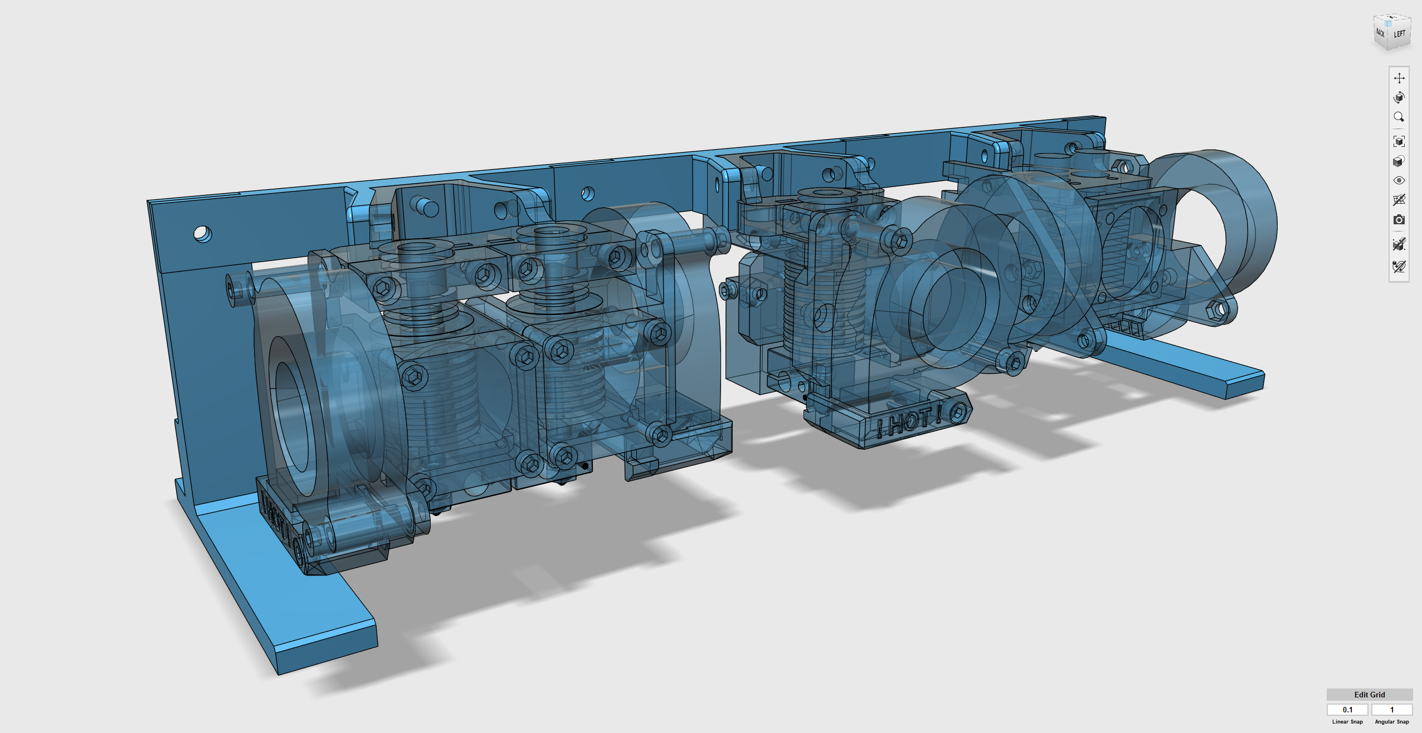
Task: Click the Edit Grid button
Action: click(1369, 695)
